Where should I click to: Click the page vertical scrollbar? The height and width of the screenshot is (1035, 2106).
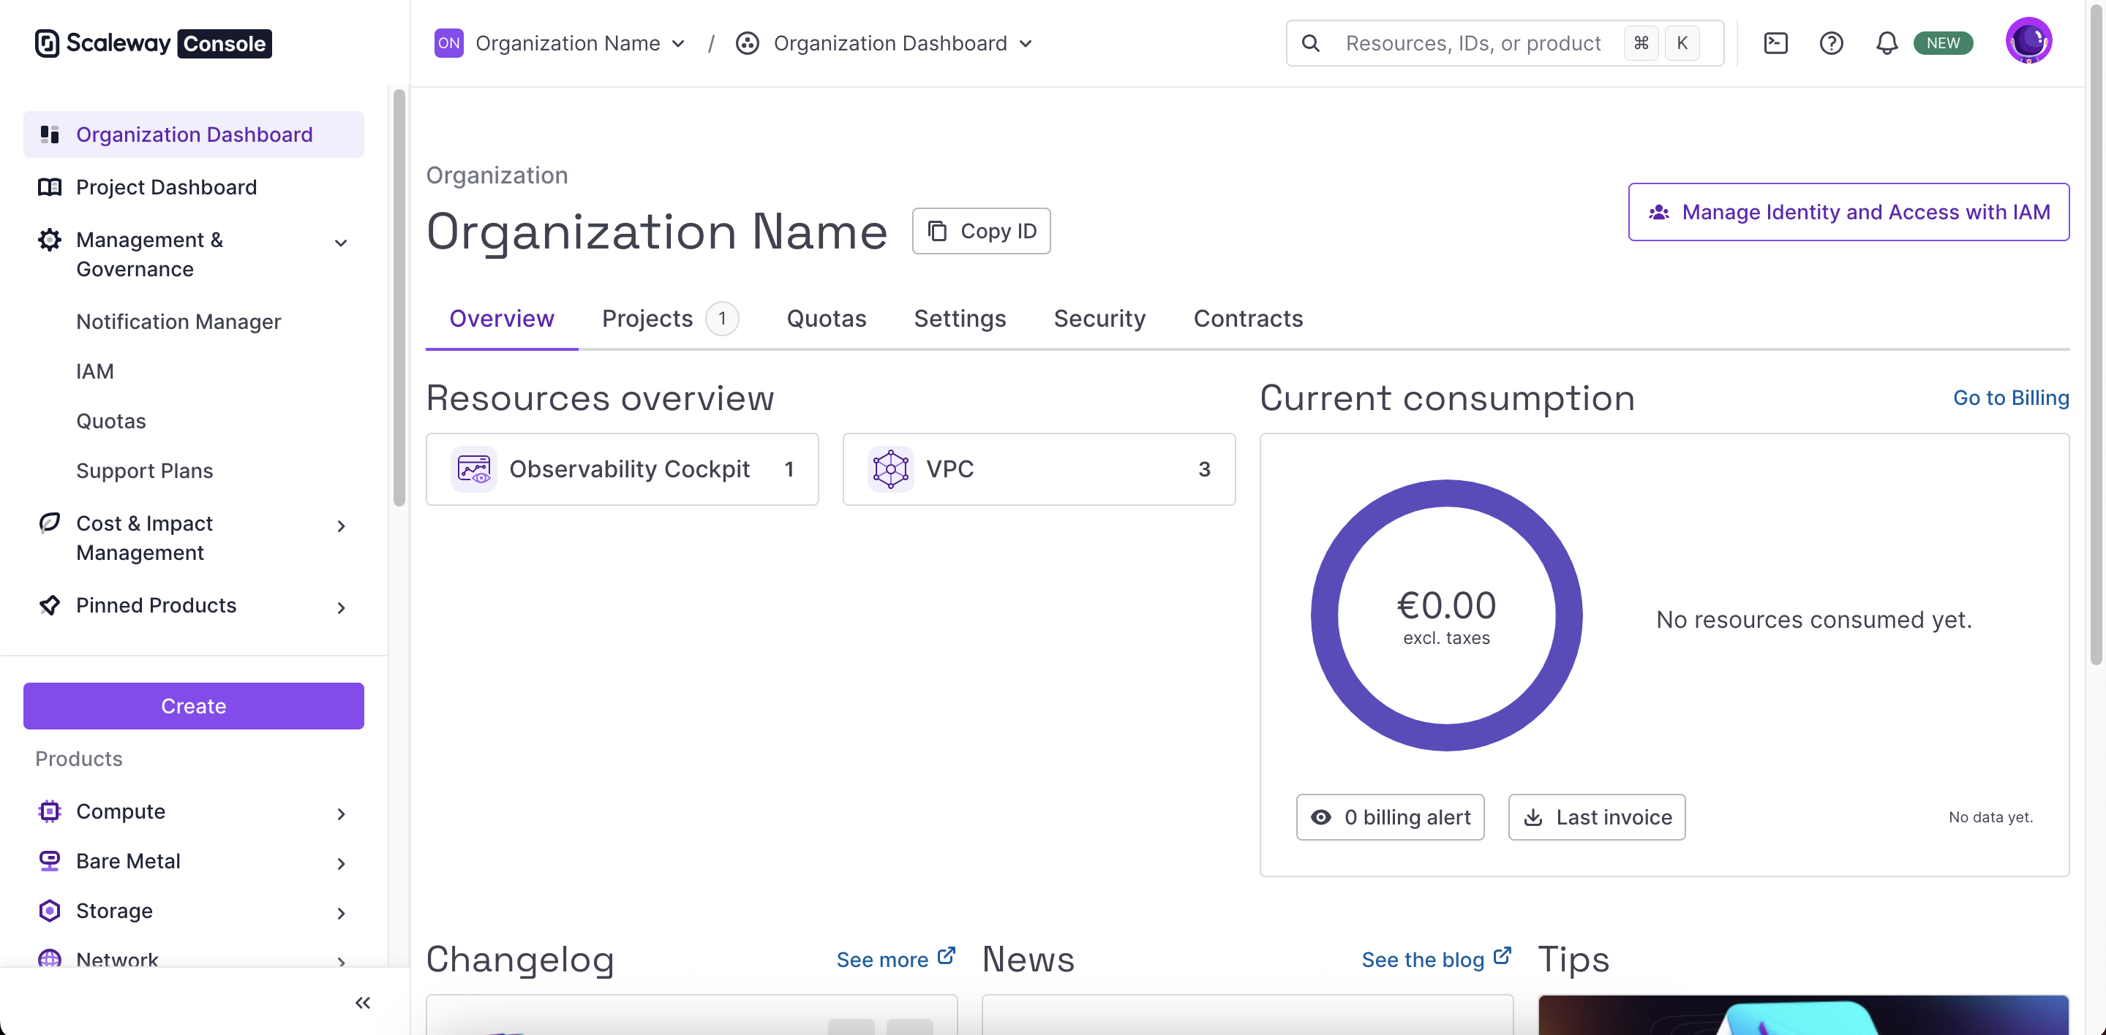click(2095, 335)
